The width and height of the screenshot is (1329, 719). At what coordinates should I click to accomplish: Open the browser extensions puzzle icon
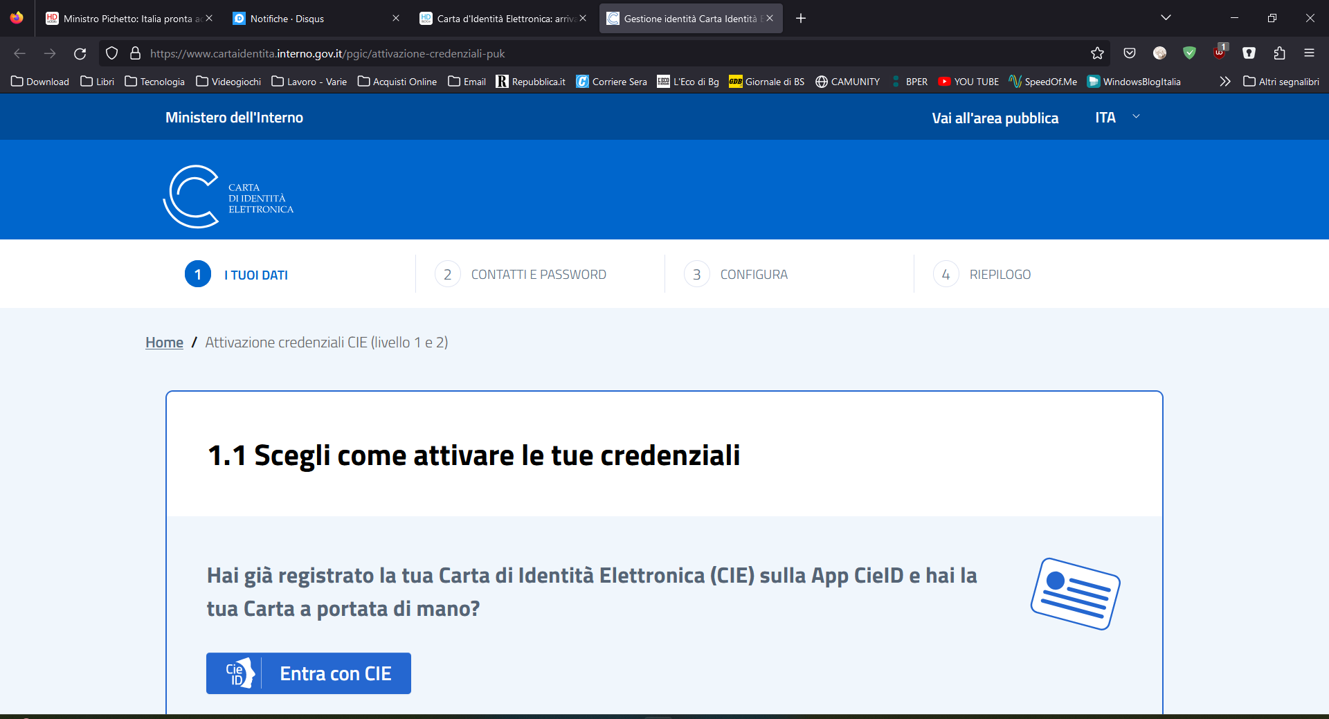pyautogui.click(x=1279, y=53)
